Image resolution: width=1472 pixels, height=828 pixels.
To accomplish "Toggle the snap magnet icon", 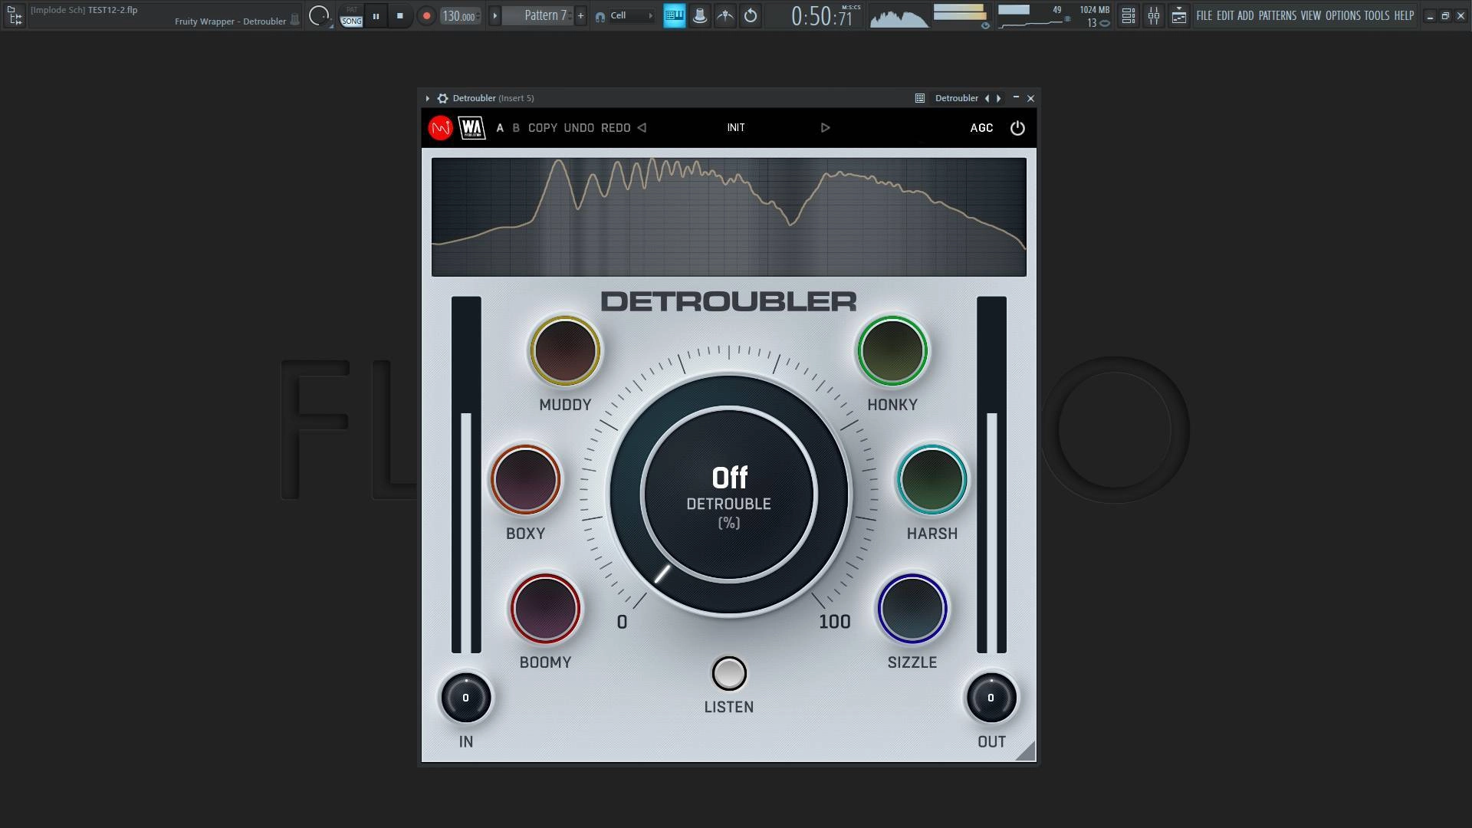I will (600, 16).
